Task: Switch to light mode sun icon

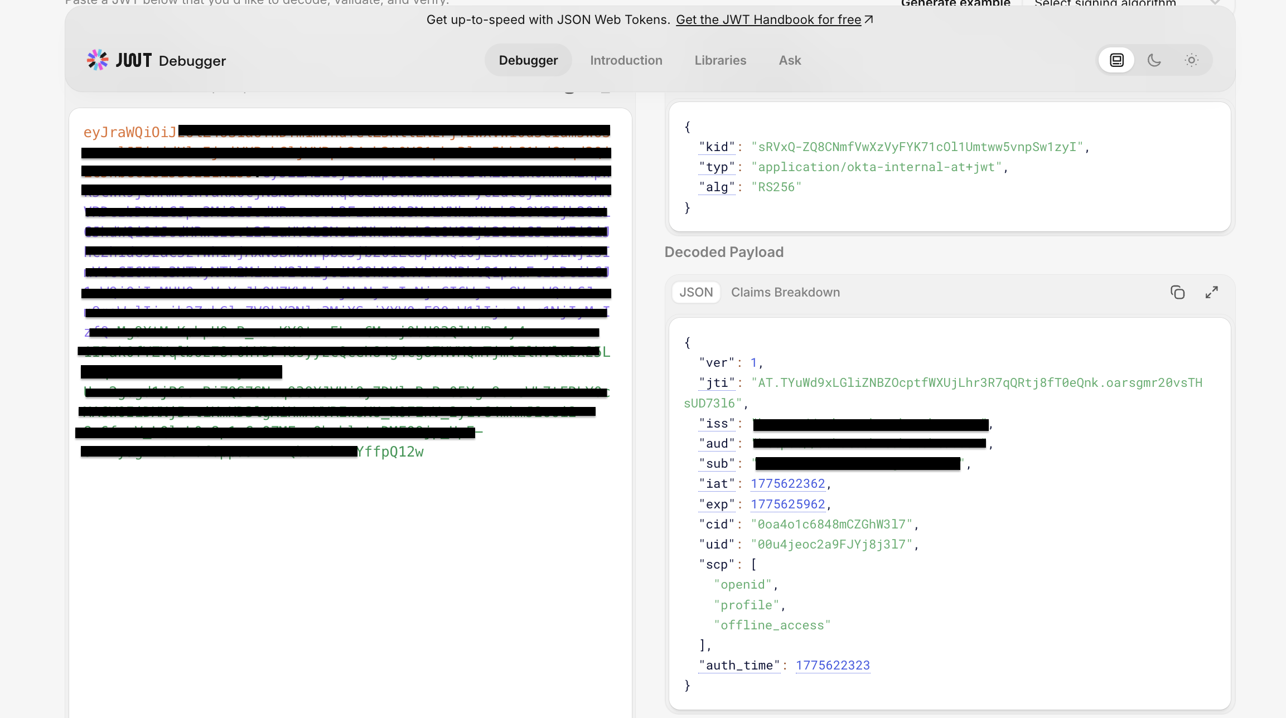Action: [x=1191, y=60]
